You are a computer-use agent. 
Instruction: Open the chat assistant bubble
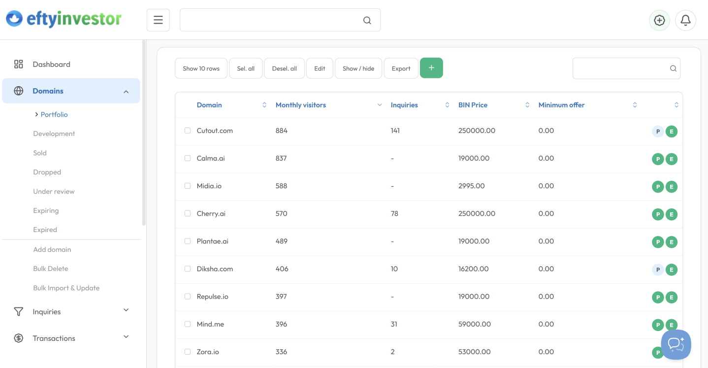tap(676, 344)
